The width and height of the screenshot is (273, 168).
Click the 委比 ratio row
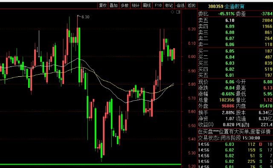tap(235, 14)
